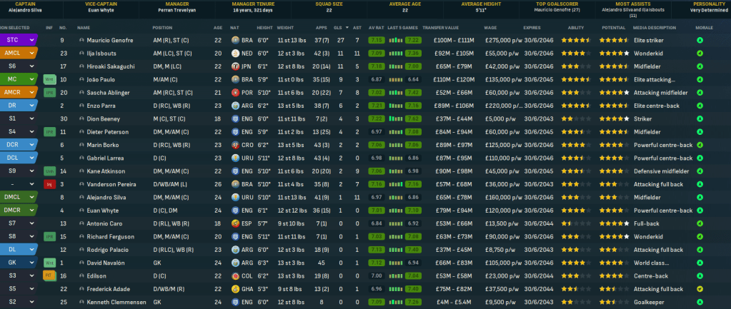Click Japan flag icon in Hiroaki Sakaguchi row
This screenshot has width=731, height=309.
pos(237,66)
